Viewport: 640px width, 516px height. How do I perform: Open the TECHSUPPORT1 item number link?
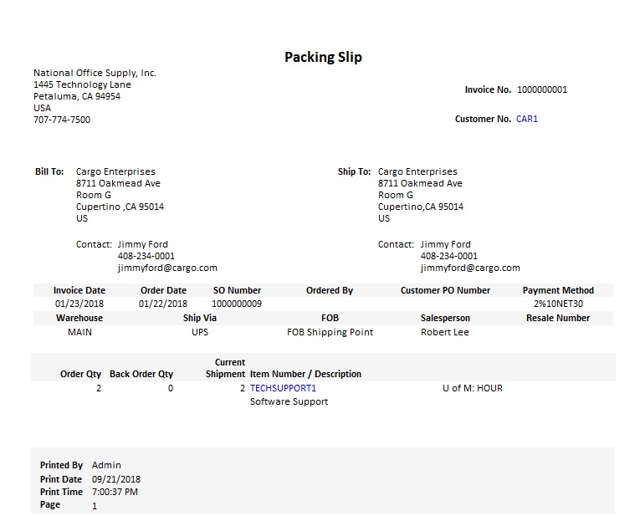point(283,388)
